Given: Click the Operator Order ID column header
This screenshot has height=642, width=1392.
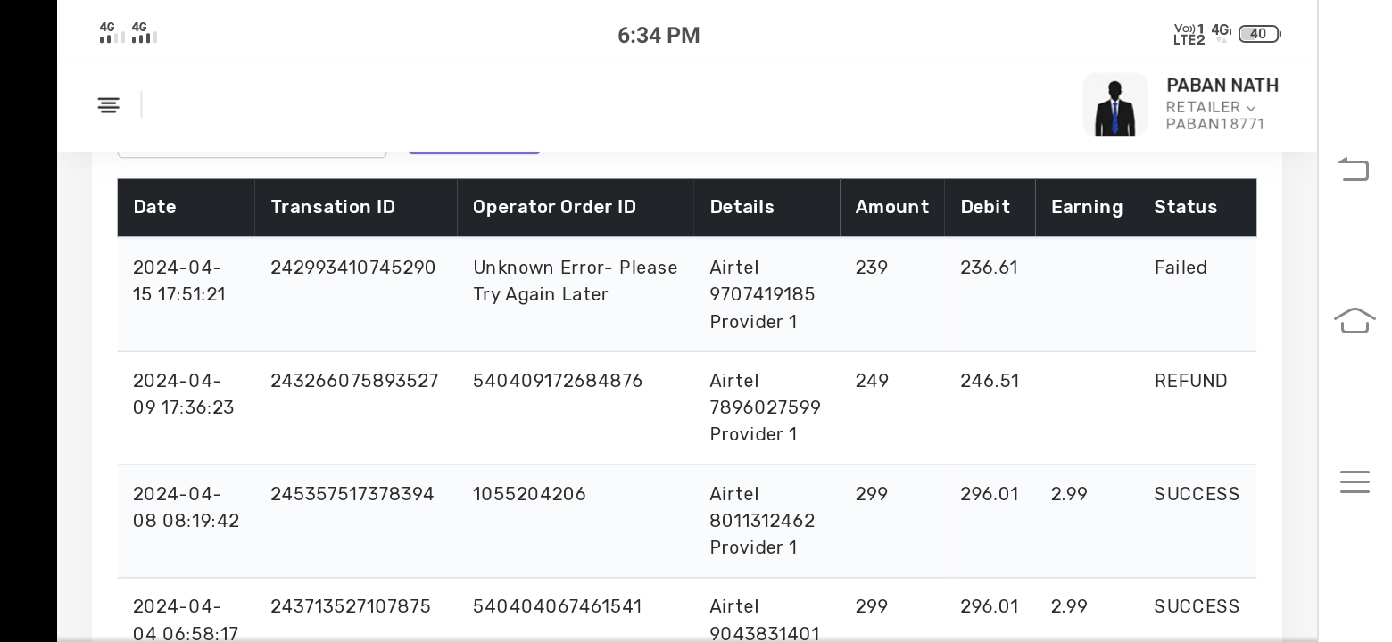Looking at the screenshot, I should tap(554, 207).
